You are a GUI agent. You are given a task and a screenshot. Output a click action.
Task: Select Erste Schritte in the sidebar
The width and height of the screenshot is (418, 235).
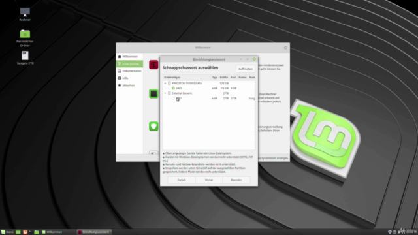coord(129,64)
